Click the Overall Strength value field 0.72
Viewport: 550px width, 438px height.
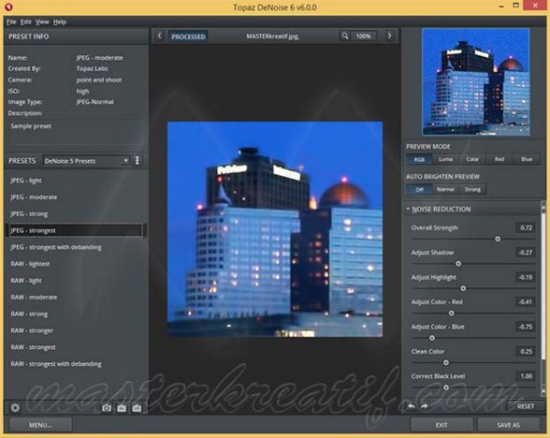point(526,227)
